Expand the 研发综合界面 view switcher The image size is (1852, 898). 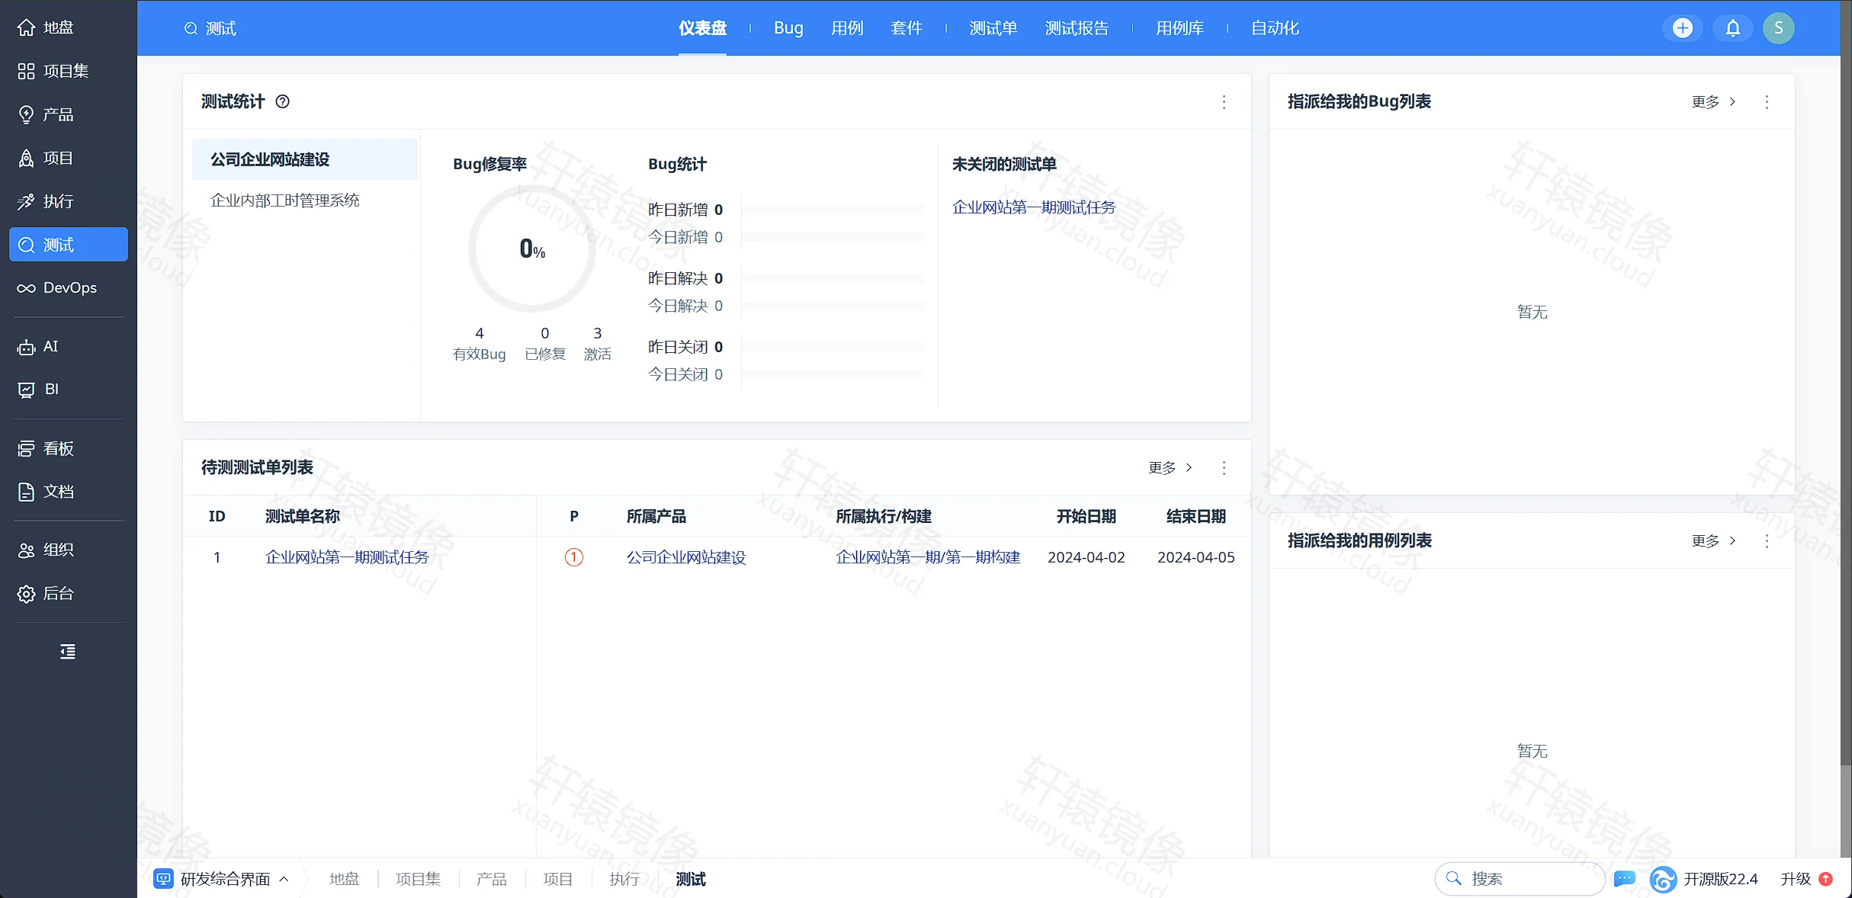pyautogui.click(x=222, y=879)
